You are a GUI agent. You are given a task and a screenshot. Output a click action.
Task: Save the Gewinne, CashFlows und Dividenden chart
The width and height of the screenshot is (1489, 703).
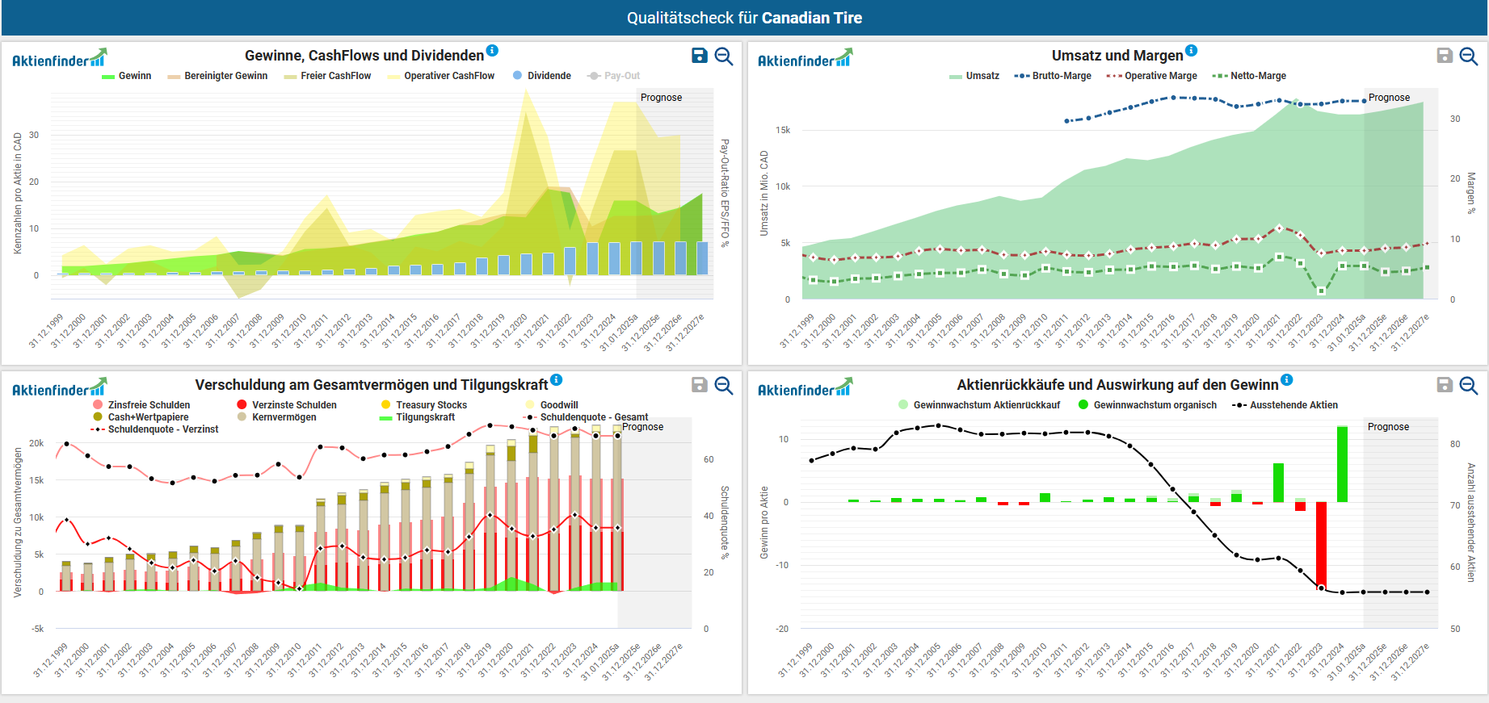pyautogui.click(x=700, y=56)
